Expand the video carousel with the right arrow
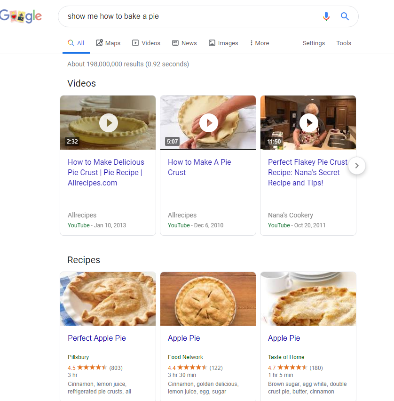This screenshot has height=401, width=394. 356,166
